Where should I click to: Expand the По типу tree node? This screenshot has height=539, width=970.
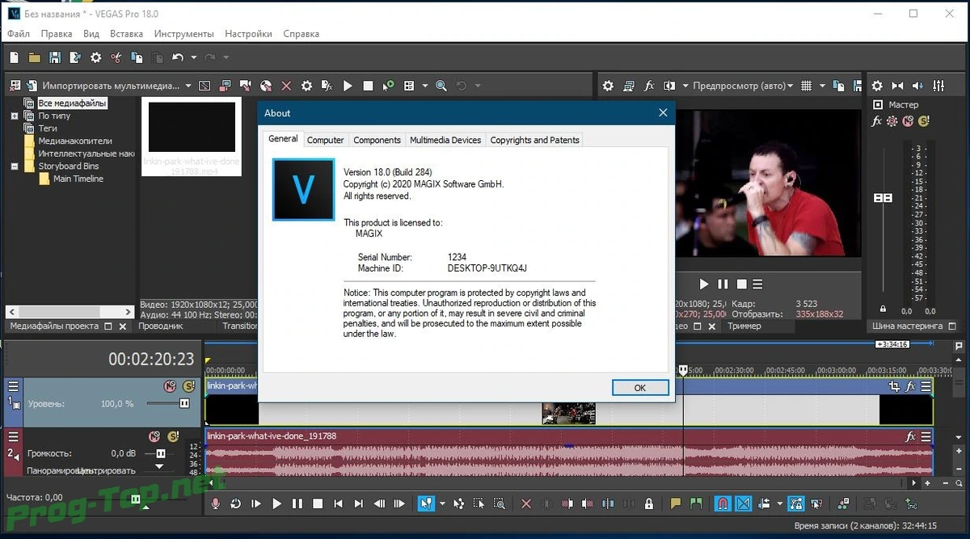15,116
